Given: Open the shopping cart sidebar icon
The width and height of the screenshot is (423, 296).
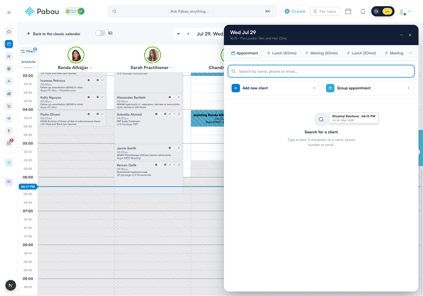Looking at the screenshot, I should (x=9, y=106).
